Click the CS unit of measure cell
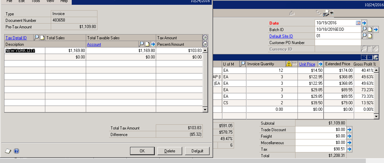Viewport: 384px width, 163px height. (x=234, y=103)
